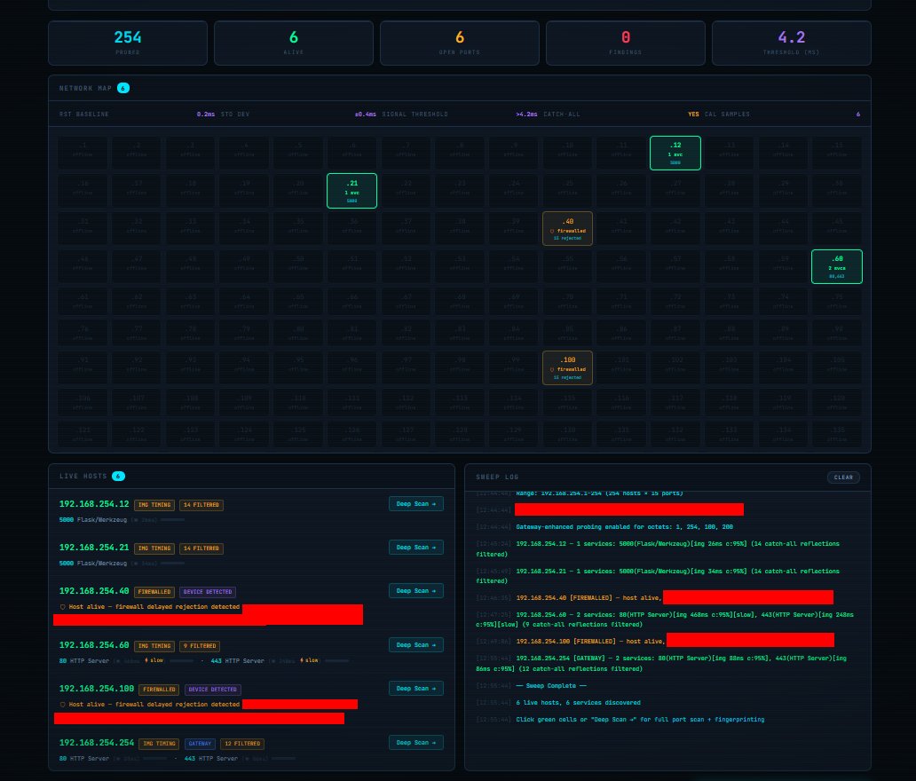This screenshot has width=916, height=781.
Task: Select the IP address 192.168.254.40
Action: pyautogui.click(x=94, y=591)
